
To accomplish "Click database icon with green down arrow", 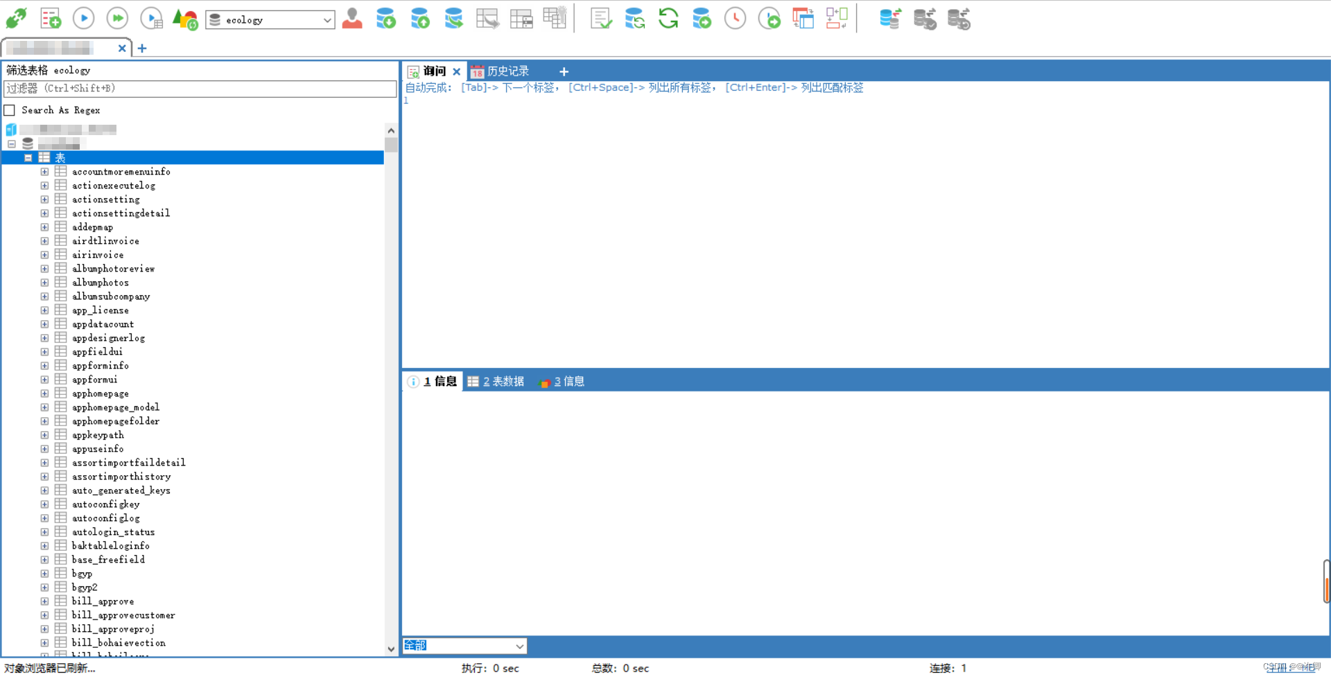I will pyautogui.click(x=386, y=19).
